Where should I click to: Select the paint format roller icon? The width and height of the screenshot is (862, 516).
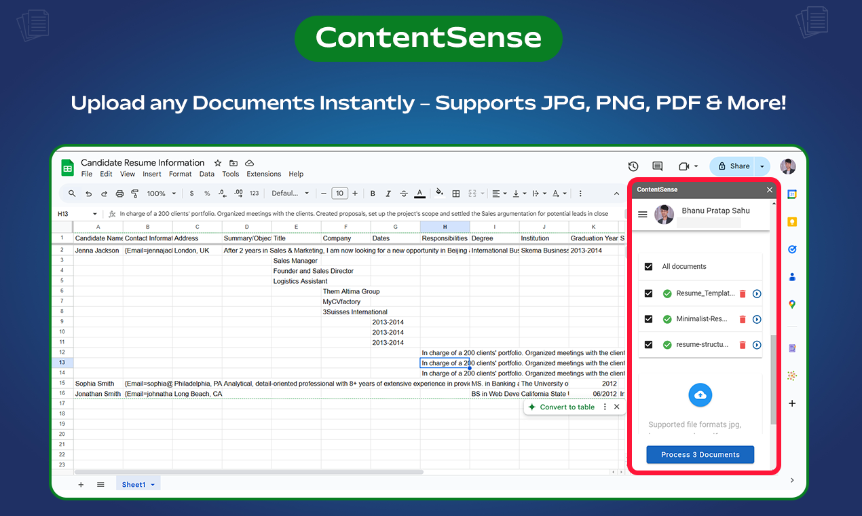click(134, 193)
